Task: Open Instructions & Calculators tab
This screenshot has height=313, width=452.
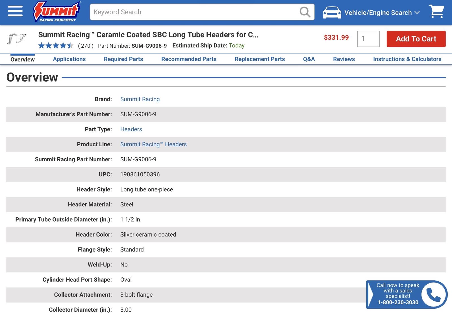Action: point(407,59)
